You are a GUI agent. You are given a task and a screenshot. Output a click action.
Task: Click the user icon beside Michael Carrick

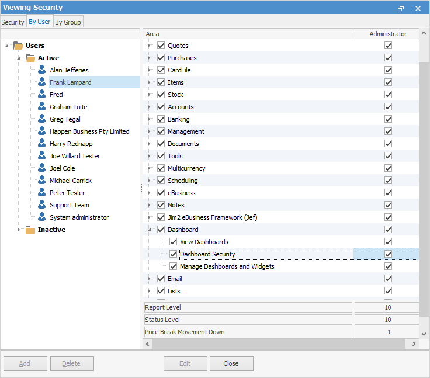click(41, 180)
